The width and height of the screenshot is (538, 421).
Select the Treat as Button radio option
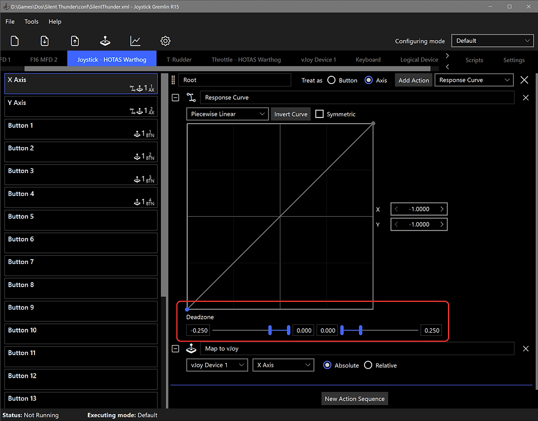332,80
